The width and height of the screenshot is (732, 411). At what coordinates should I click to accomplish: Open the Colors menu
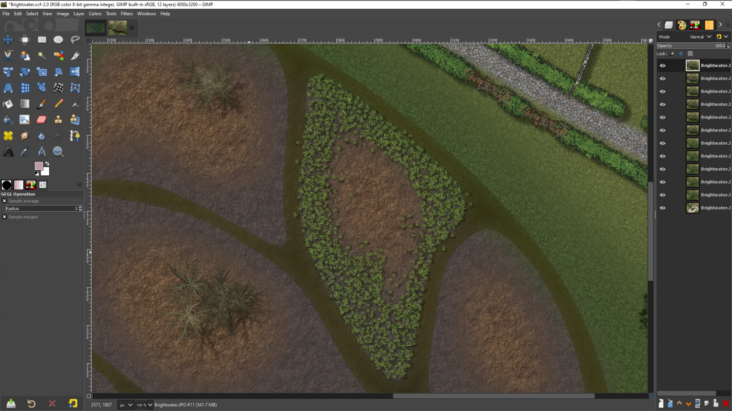point(95,14)
